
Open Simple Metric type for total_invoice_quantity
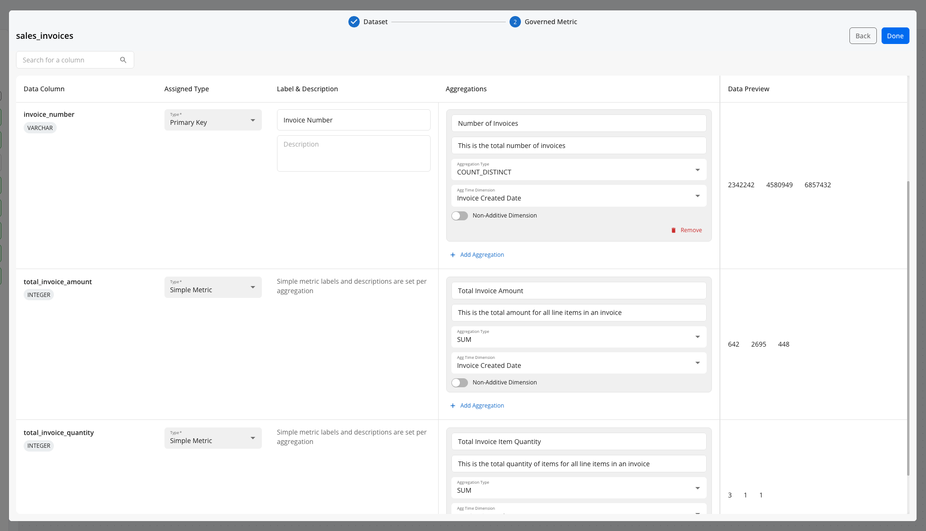[213, 438]
